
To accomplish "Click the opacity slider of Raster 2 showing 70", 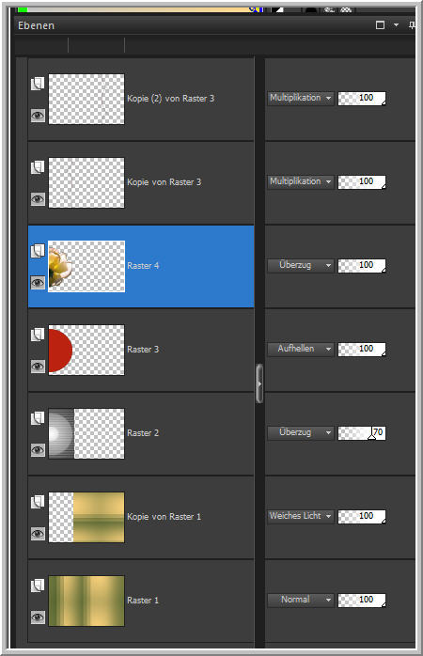I will pyautogui.click(x=362, y=433).
